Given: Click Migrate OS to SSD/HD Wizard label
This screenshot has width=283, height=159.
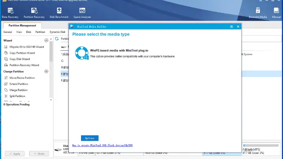Looking at the screenshot, I should click(x=27, y=47).
